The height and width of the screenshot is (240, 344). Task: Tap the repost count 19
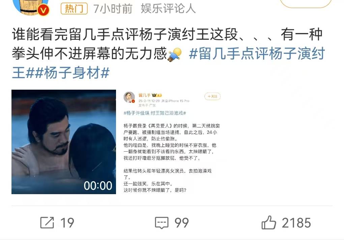tap(67, 223)
